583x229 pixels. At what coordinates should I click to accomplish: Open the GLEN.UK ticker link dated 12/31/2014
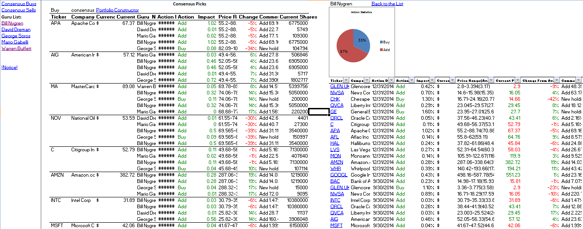coord(340,86)
